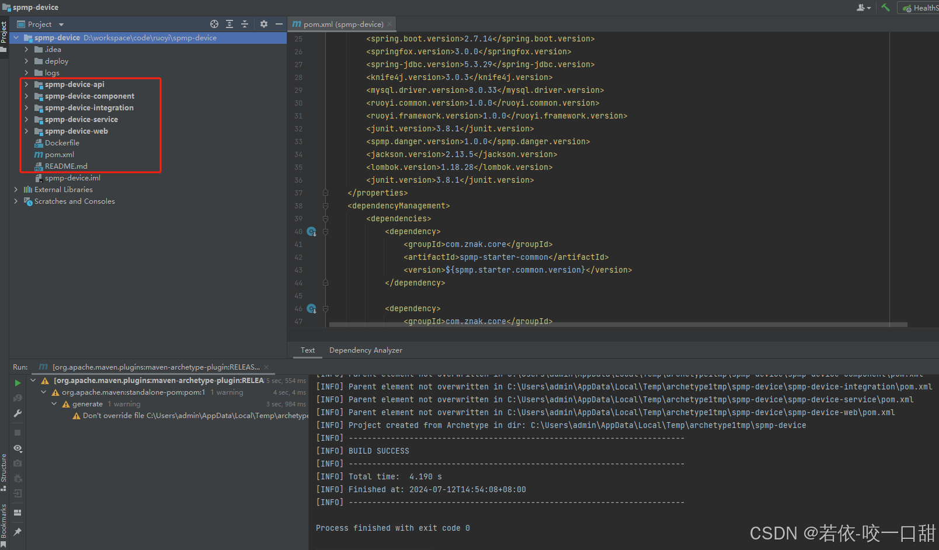Click the green Rerun button in Run panel
Screen dimensions: 939x550
[x=18, y=383]
